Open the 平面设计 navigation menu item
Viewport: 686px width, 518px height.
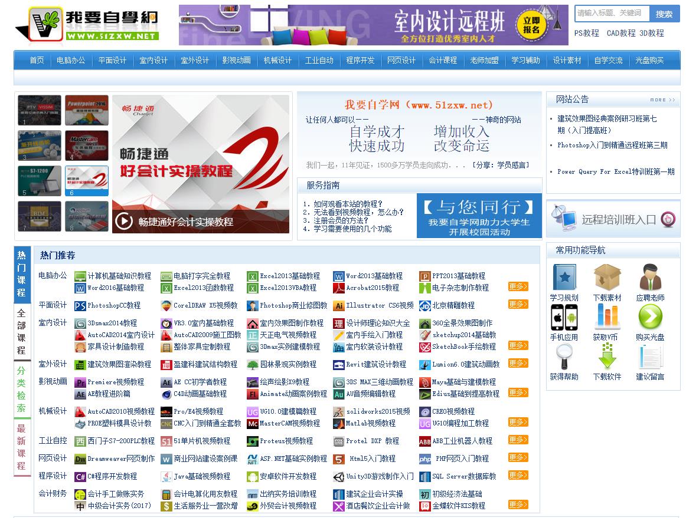pyautogui.click(x=112, y=60)
